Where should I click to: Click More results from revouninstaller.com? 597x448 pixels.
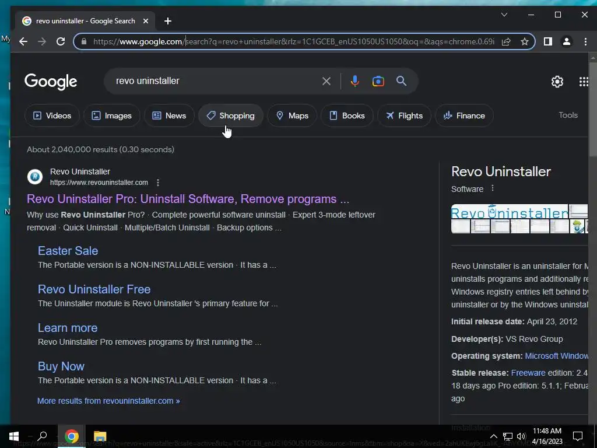[108, 401]
